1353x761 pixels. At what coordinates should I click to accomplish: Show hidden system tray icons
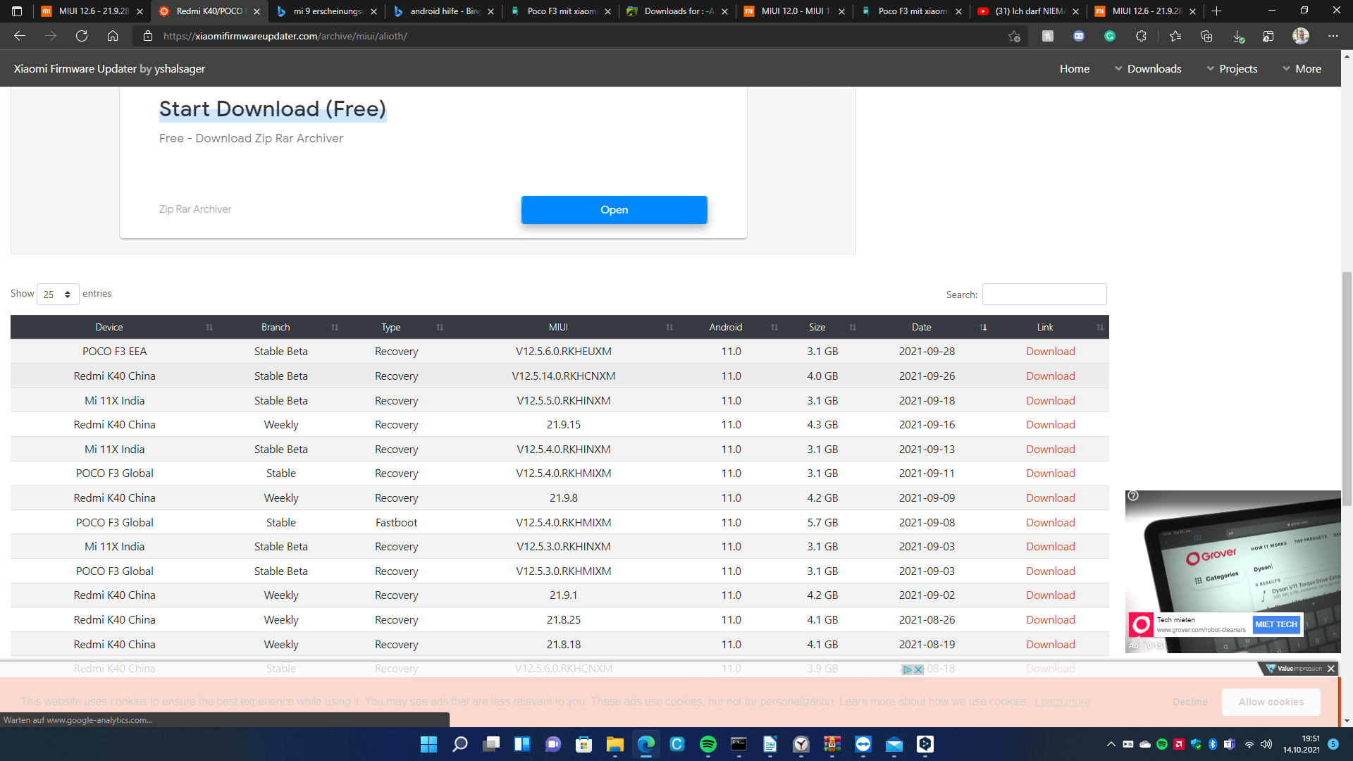(x=1111, y=744)
